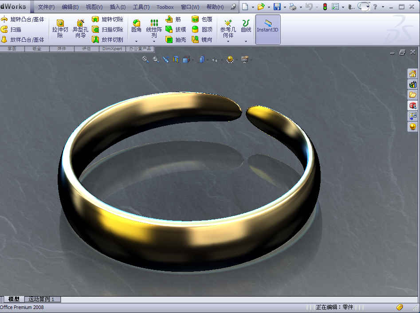Image resolution: width=420 pixels, height=313 pixels.
Task: Open the 视图(V) menu
Action: (x=94, y=7)
